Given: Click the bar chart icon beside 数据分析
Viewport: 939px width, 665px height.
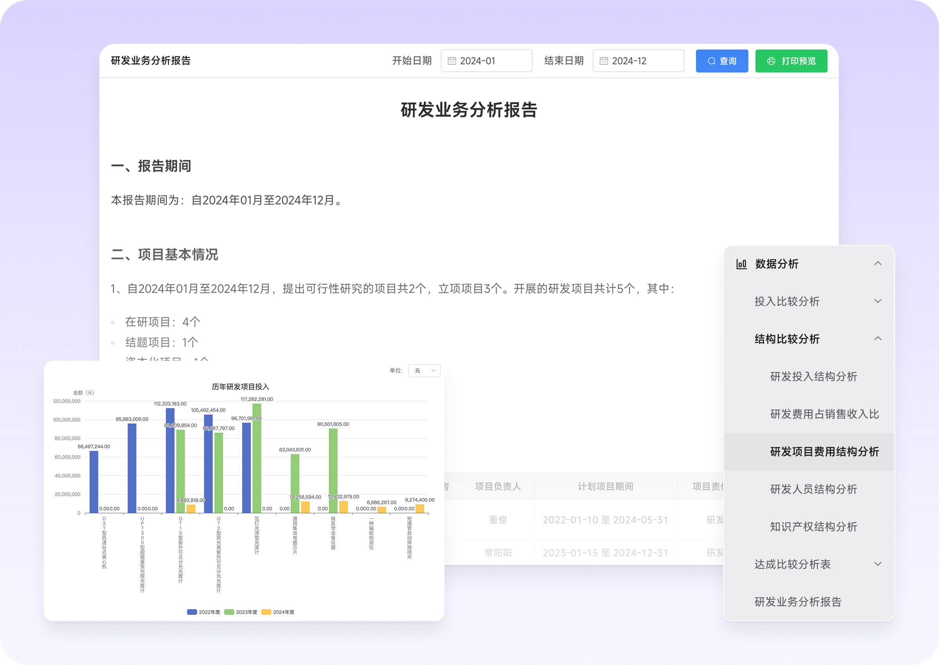Looking at the screenshot, I should 742,264.
